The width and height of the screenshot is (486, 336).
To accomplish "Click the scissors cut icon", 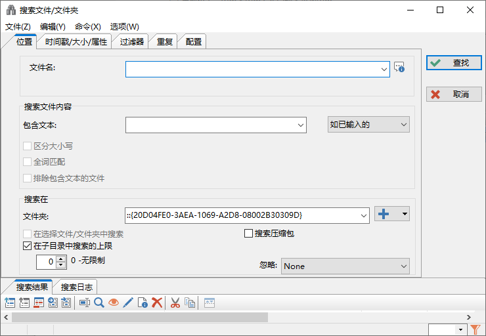I will (x=175, y=303).
